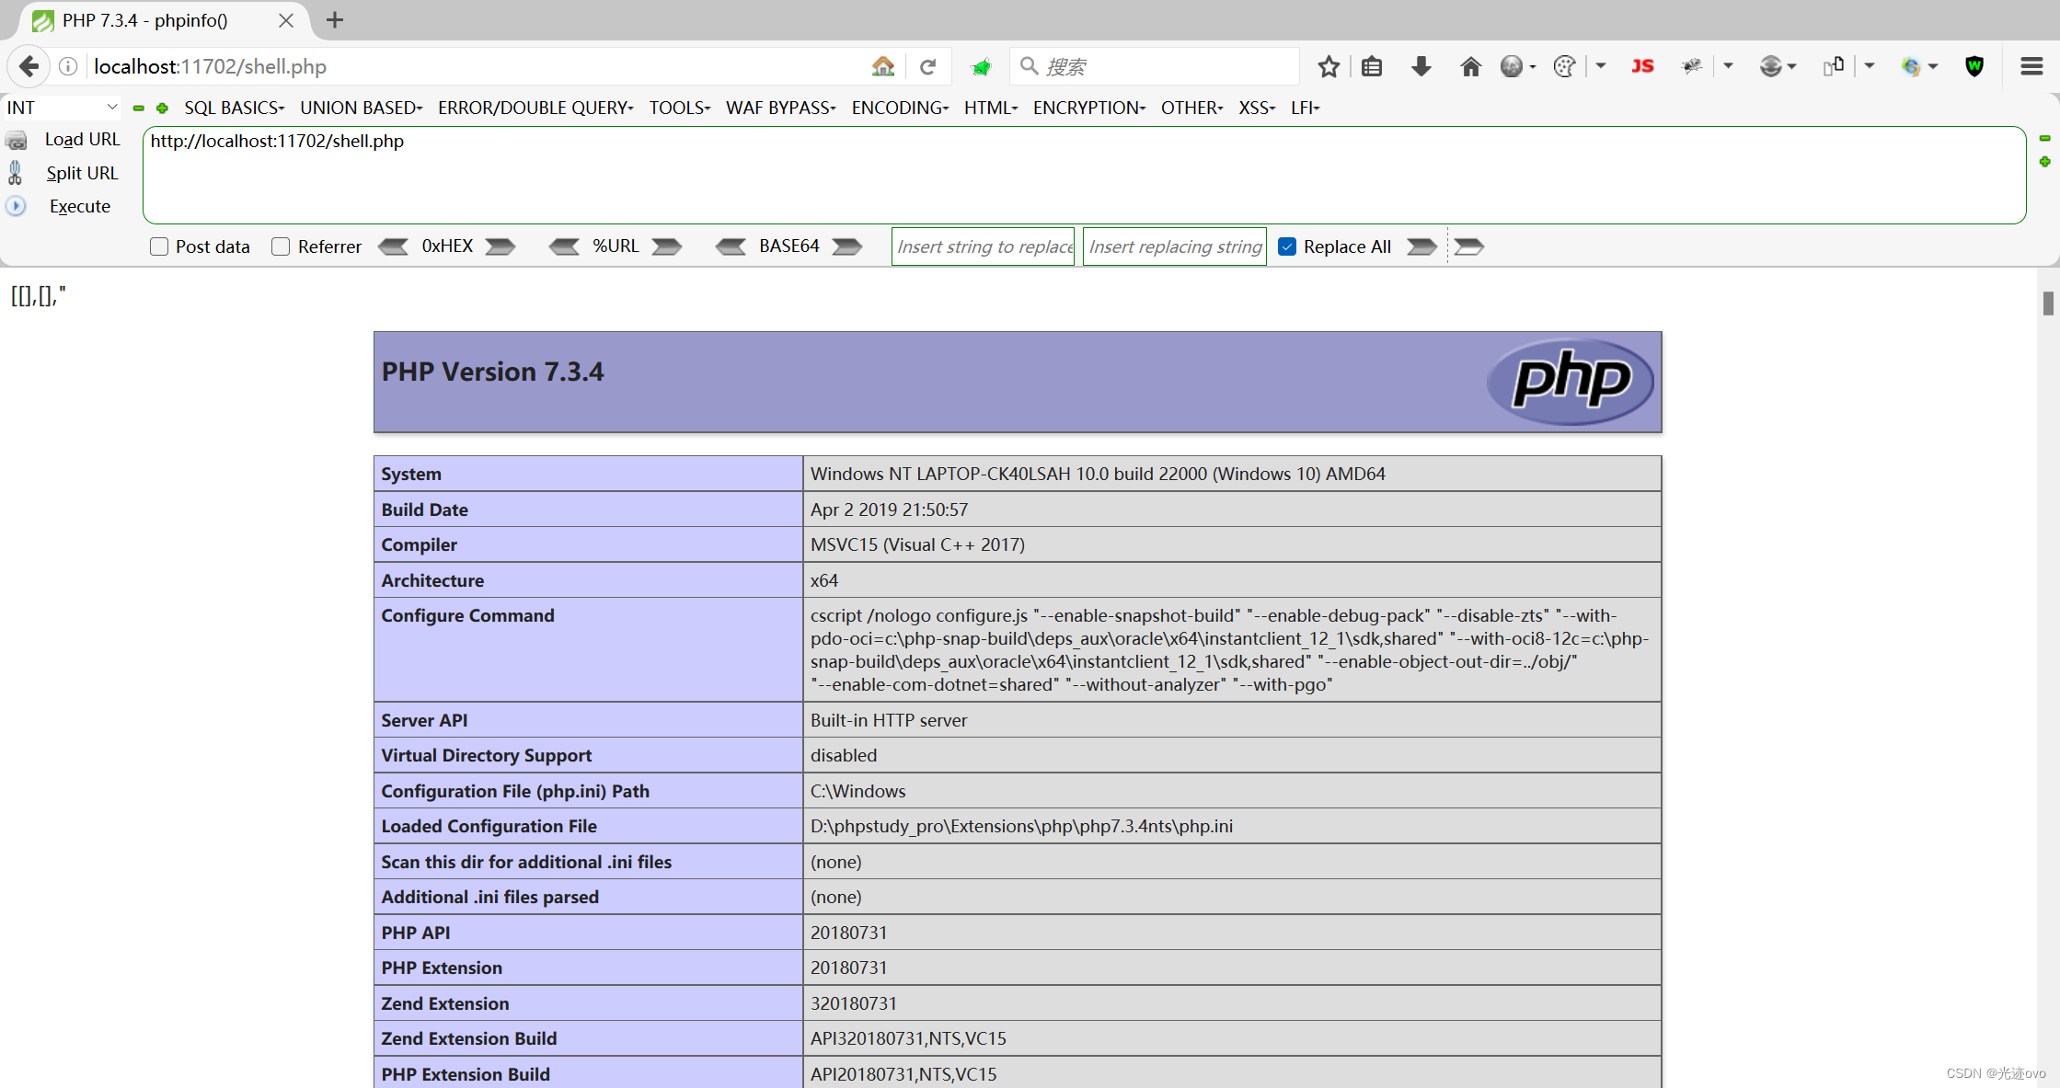The height and width of the screenshot is (1088, 2060).
Task: Open the OTHER menu
Action: [x=1191, y=108]
